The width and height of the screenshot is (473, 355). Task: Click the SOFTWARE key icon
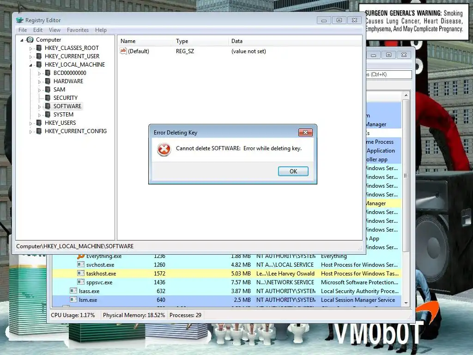[x=48, y=106]
